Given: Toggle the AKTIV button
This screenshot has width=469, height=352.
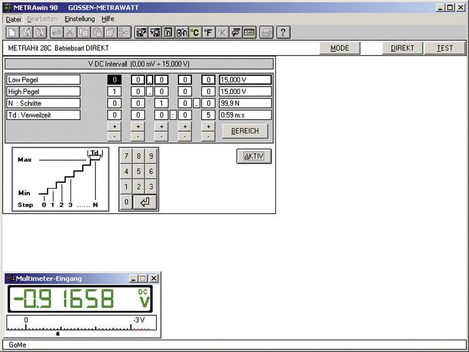Looking at the screenshot, I should pyautogui.click(x=254, y=156).
